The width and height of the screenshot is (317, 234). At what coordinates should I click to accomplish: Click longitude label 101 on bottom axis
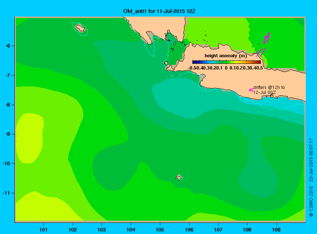click(43, 230)
